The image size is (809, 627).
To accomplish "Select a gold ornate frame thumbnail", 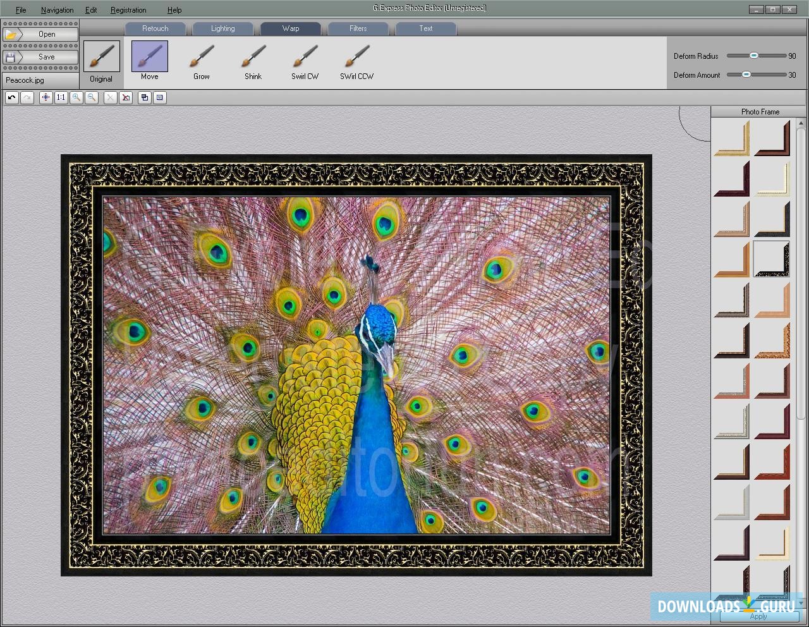I will [731, 138].
